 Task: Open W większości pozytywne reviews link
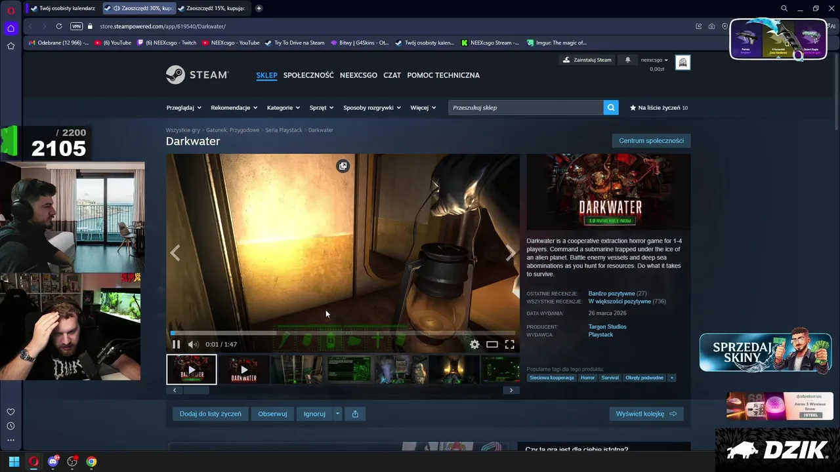619,302
